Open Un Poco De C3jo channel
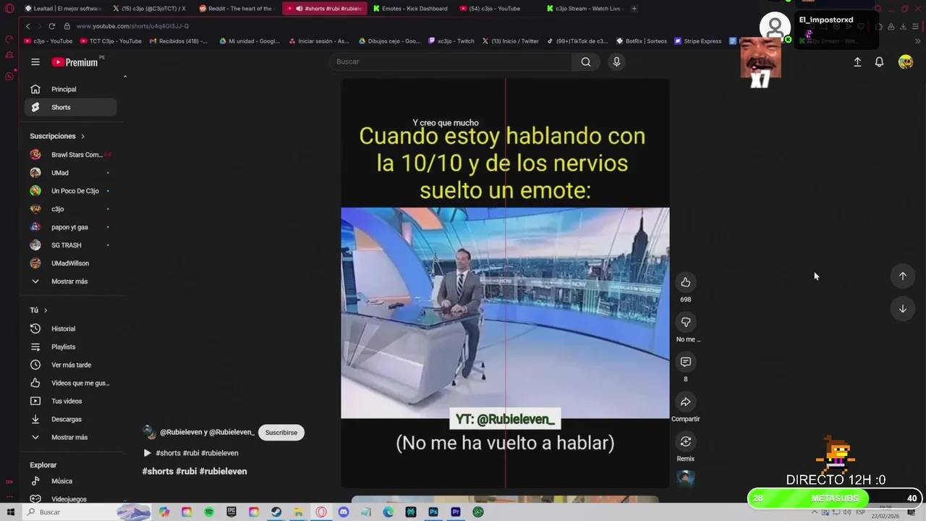 pos(71,191)
